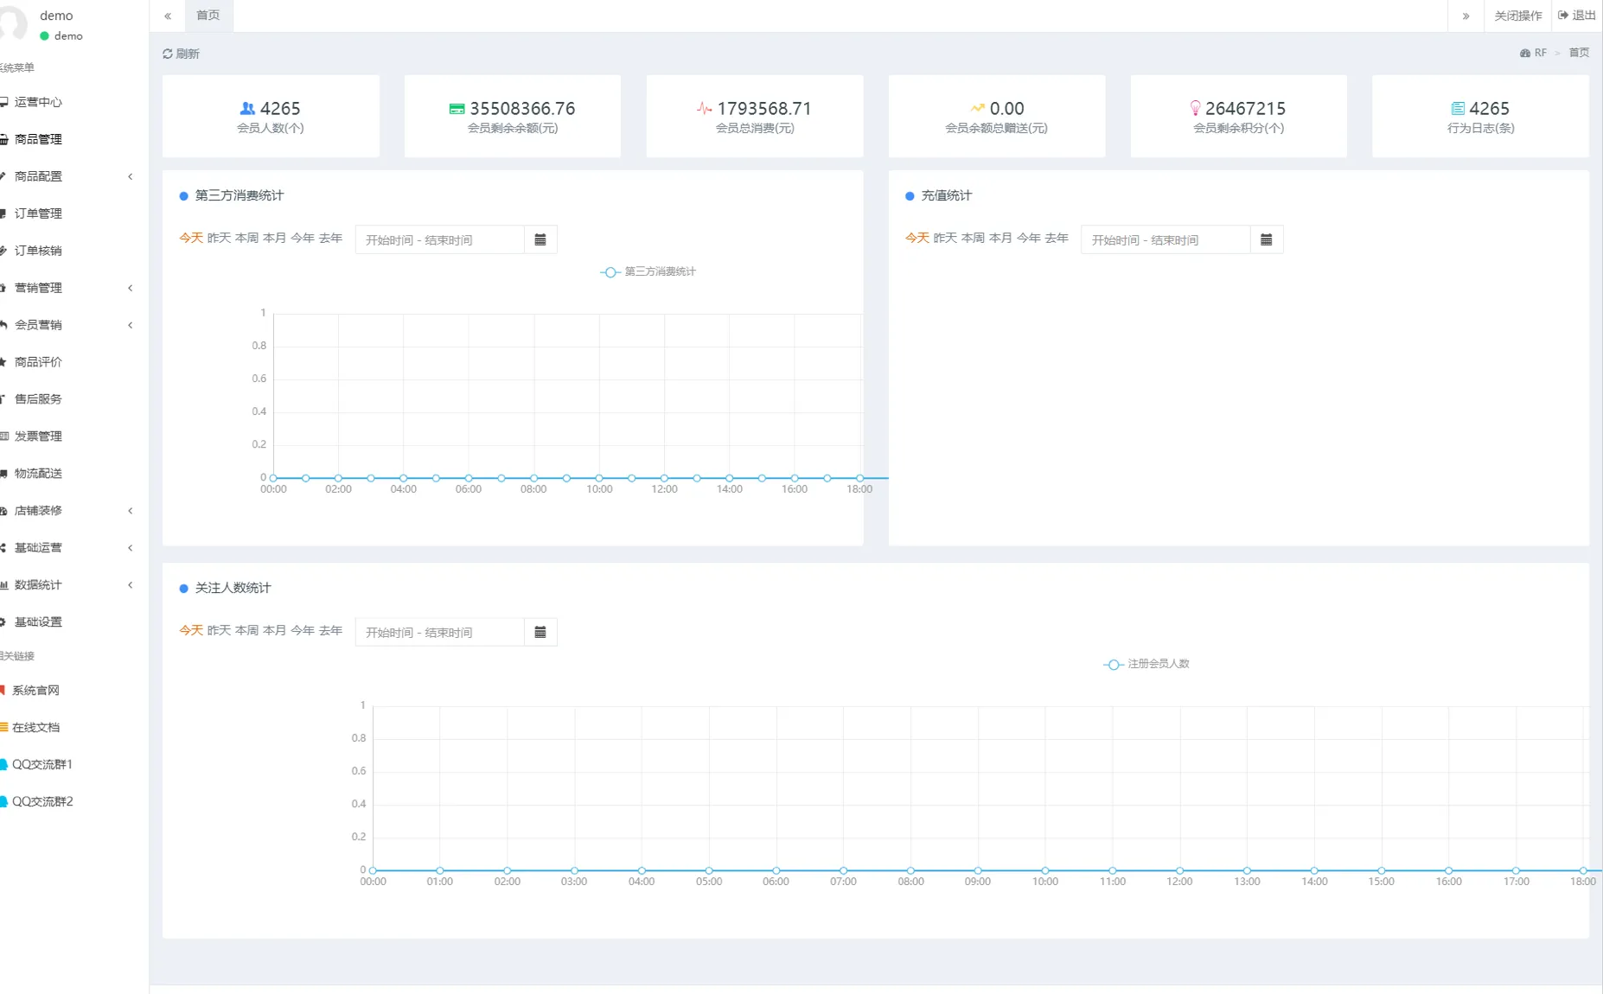Image resolution: width=1603 pixels, height=994 pixels.
Task: Click date range field in 关注人数统计
Action: pos(439,632)
